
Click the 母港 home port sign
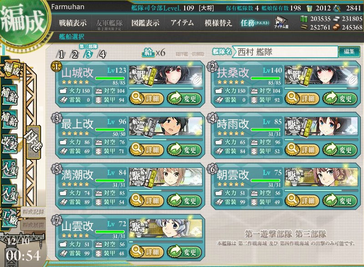pos(34,142)
